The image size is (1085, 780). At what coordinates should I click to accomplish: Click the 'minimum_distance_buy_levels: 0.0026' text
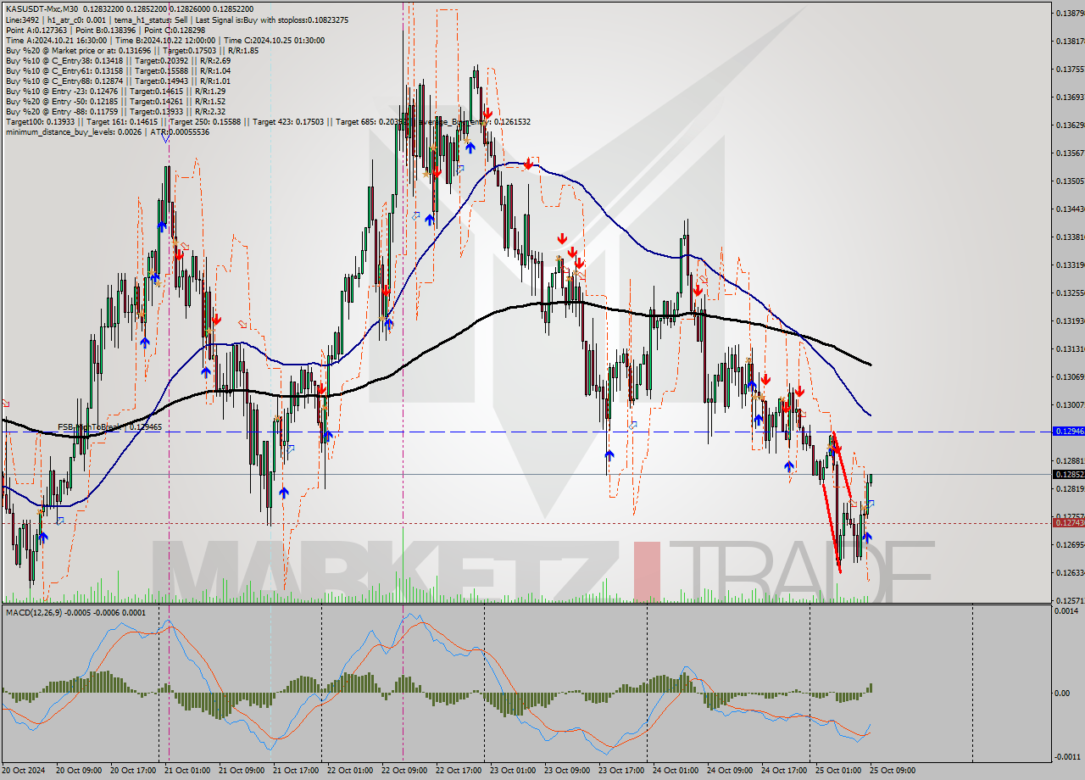tap(74, 131)
